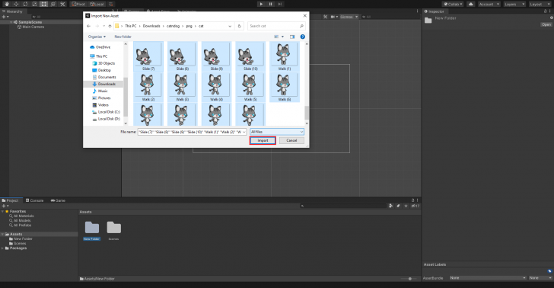Toggle the grid snapping icon
Viewport: 554px width, 288px height.
111,4
